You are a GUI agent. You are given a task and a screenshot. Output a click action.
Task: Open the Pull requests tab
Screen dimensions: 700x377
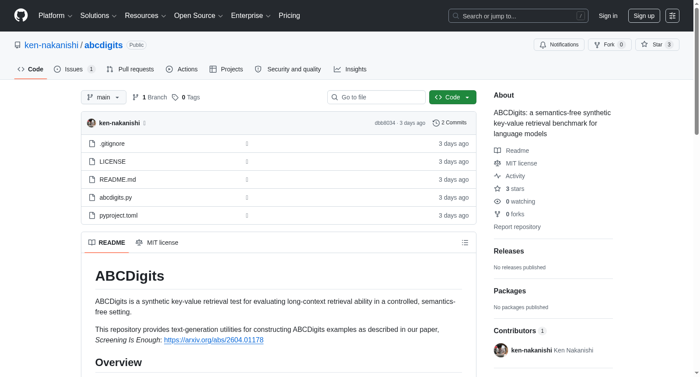[130, 69]
